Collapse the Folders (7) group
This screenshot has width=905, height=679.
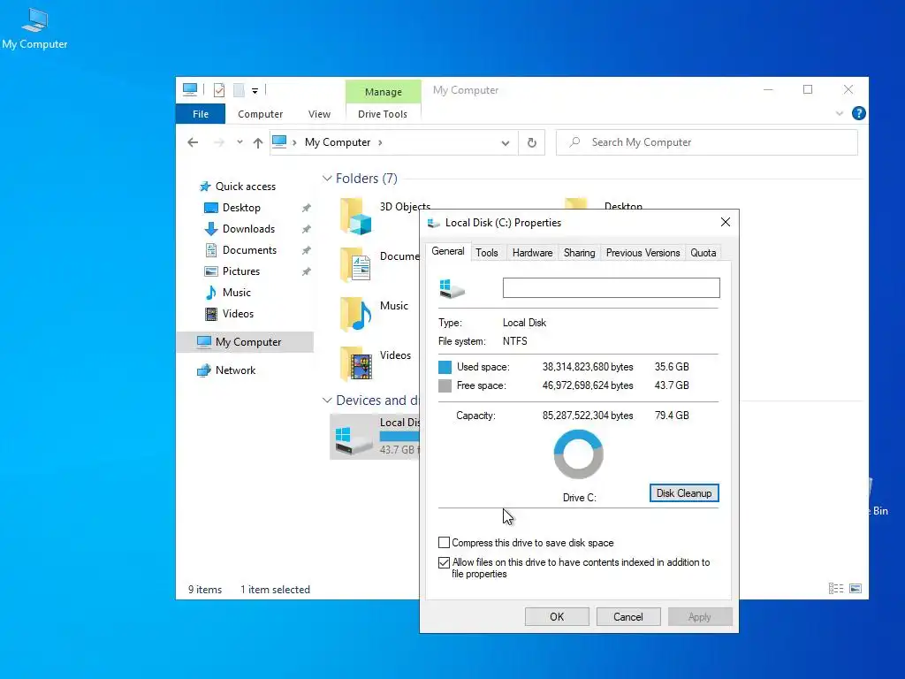point(327,179)
